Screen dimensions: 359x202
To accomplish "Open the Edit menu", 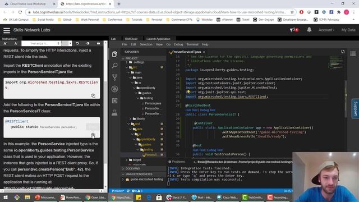I will pos(134,44).
